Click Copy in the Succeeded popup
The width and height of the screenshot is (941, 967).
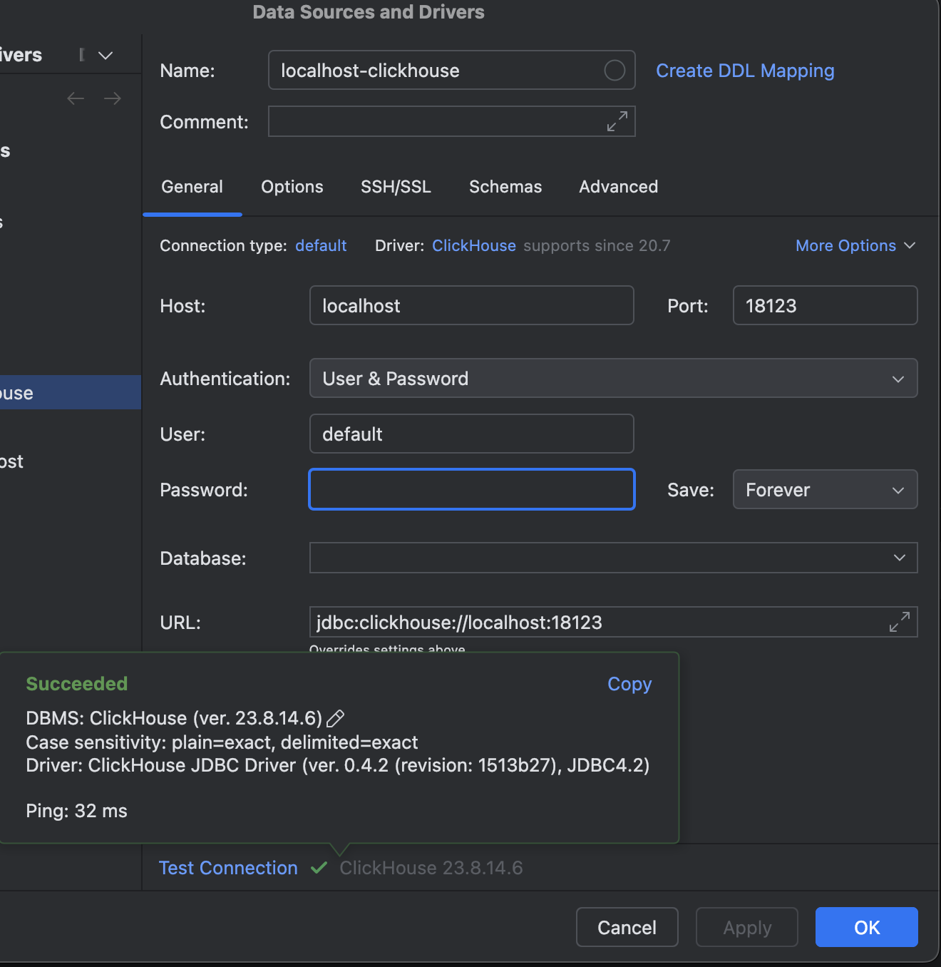click(x=629, y=684)
